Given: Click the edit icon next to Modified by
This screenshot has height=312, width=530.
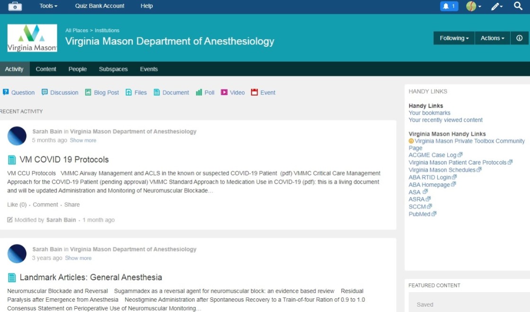Looking at the screenshot, I should pos(10,220).
